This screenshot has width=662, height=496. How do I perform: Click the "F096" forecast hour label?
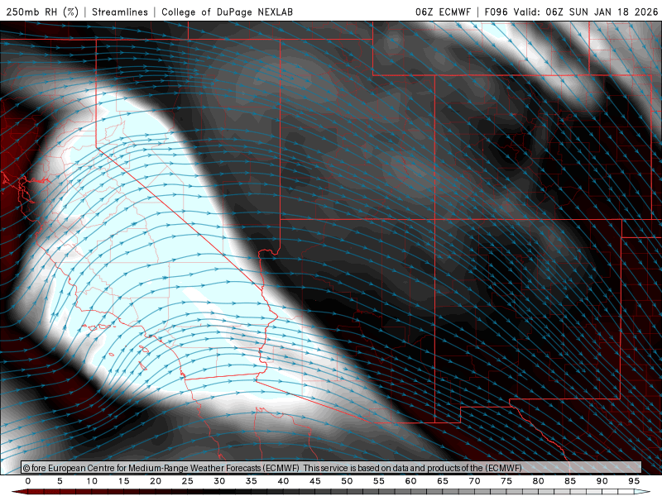(496, 12)
